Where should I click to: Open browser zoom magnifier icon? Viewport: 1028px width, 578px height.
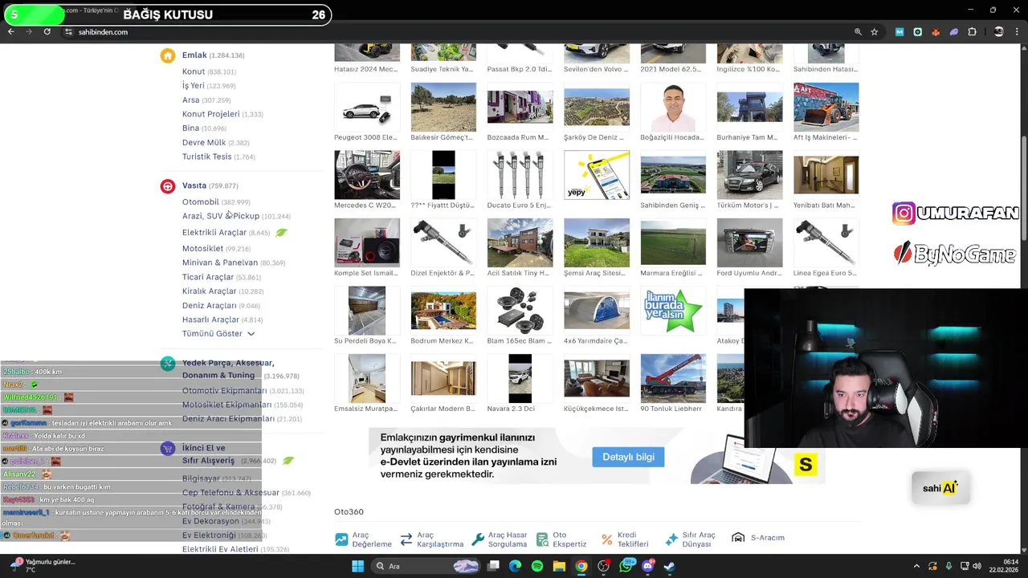coord(858,32)
